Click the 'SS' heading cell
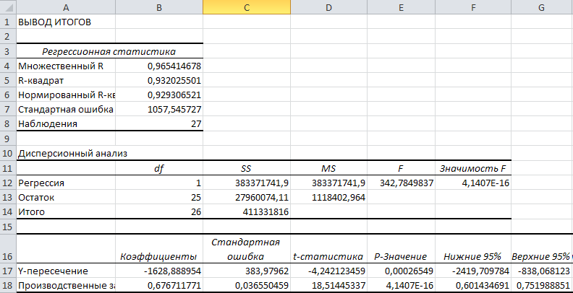This screenshot has height=293, width=573. 247,168
